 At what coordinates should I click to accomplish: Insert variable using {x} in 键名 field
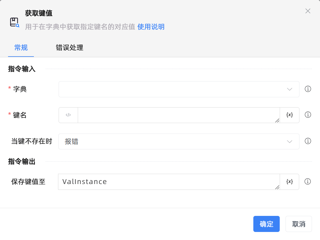[x=289, y=115]
